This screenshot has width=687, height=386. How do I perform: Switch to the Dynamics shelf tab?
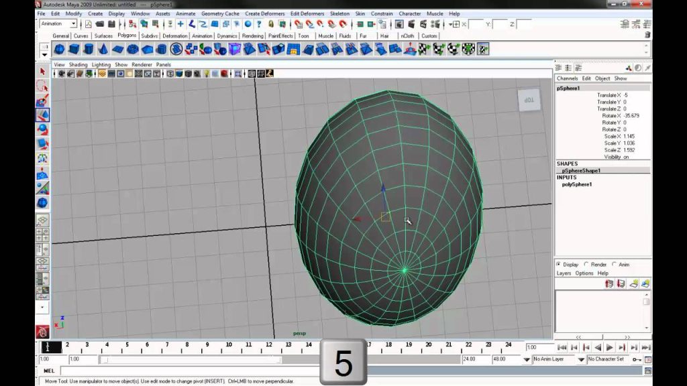[227, 36]
